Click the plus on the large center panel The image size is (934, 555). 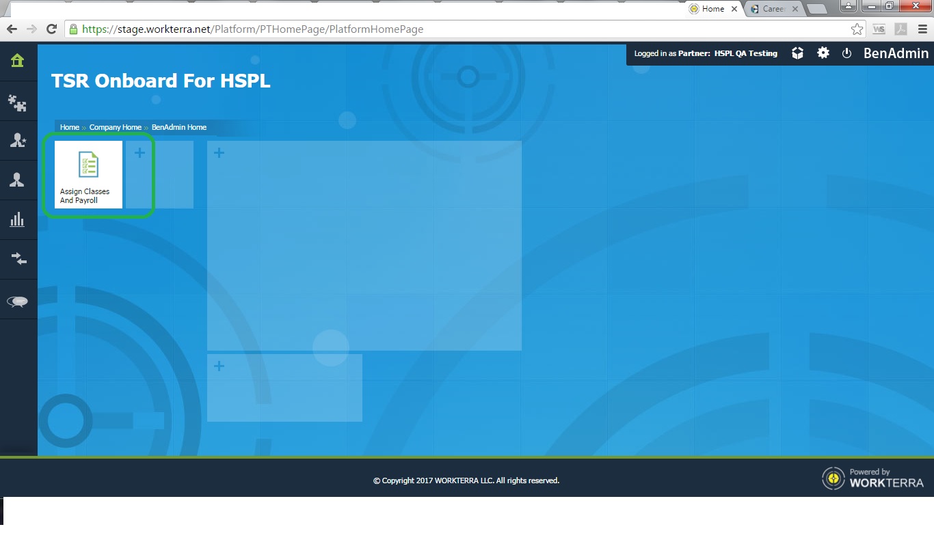click(219, 153)
